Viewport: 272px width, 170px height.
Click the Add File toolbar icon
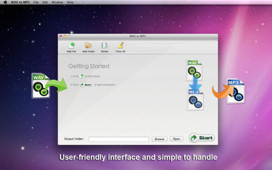tap(71, 46)
